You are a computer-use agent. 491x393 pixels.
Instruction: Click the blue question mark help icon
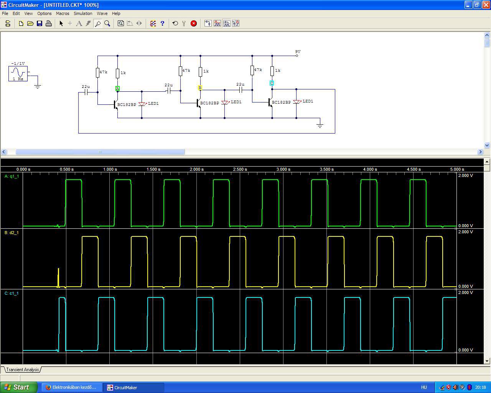(x=162, y=23)
